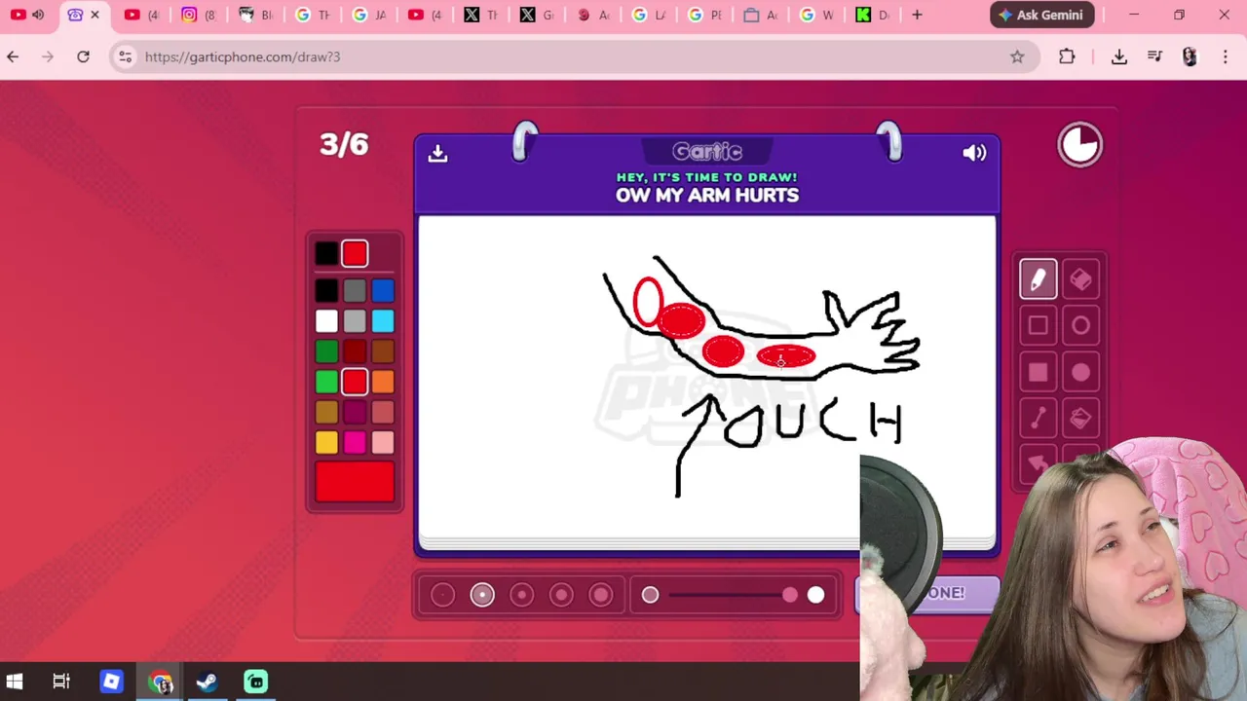The width and height of the screenshot is (1247, 701).
Task: Open the media controls icon in toolbar
Action: pyautogui.click(x=1154, y=56)
